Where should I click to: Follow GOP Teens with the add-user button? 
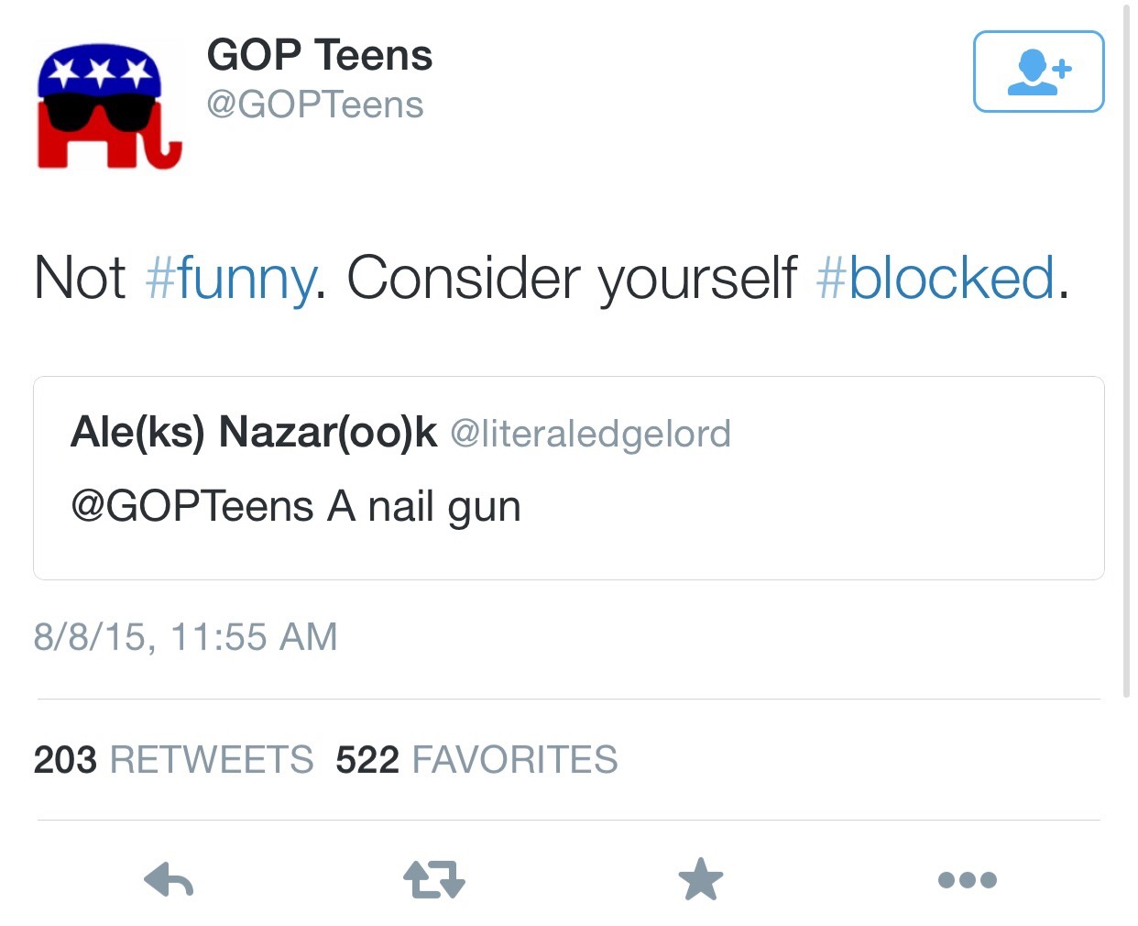click(1038, 72)
